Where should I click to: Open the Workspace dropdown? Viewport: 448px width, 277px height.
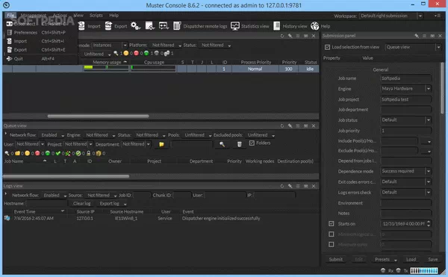click(x=391, y=16)
